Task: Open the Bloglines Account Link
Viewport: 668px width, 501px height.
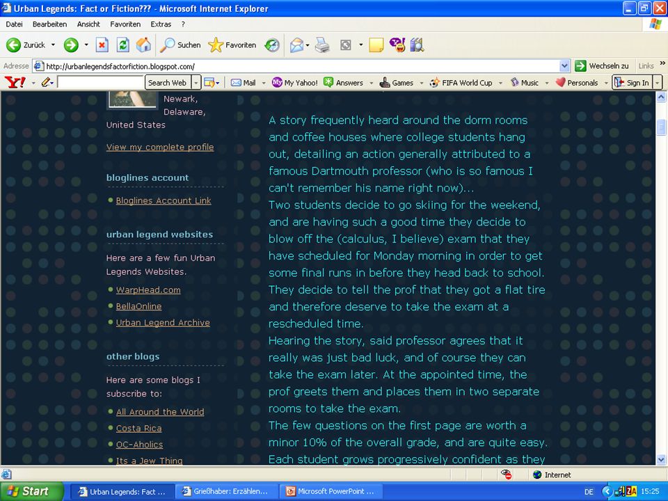Action: (163, 200)
